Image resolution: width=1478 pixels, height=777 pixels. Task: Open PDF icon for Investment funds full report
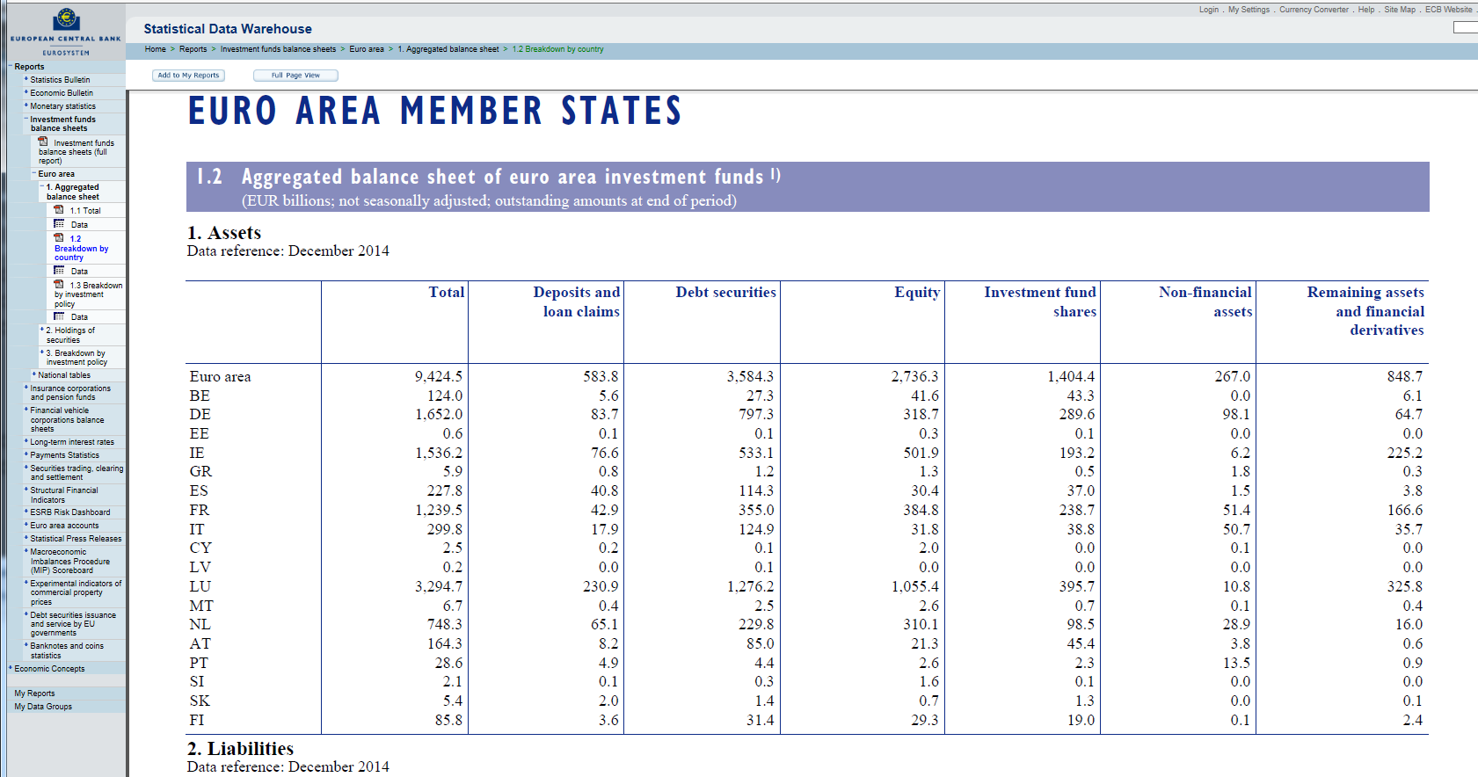[x=43, y=142]
